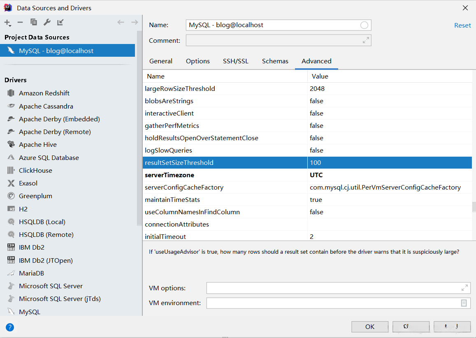Viewport: 476px width, 338px height.
Task: Open the Schemas tab
Action: coord(275,61)
